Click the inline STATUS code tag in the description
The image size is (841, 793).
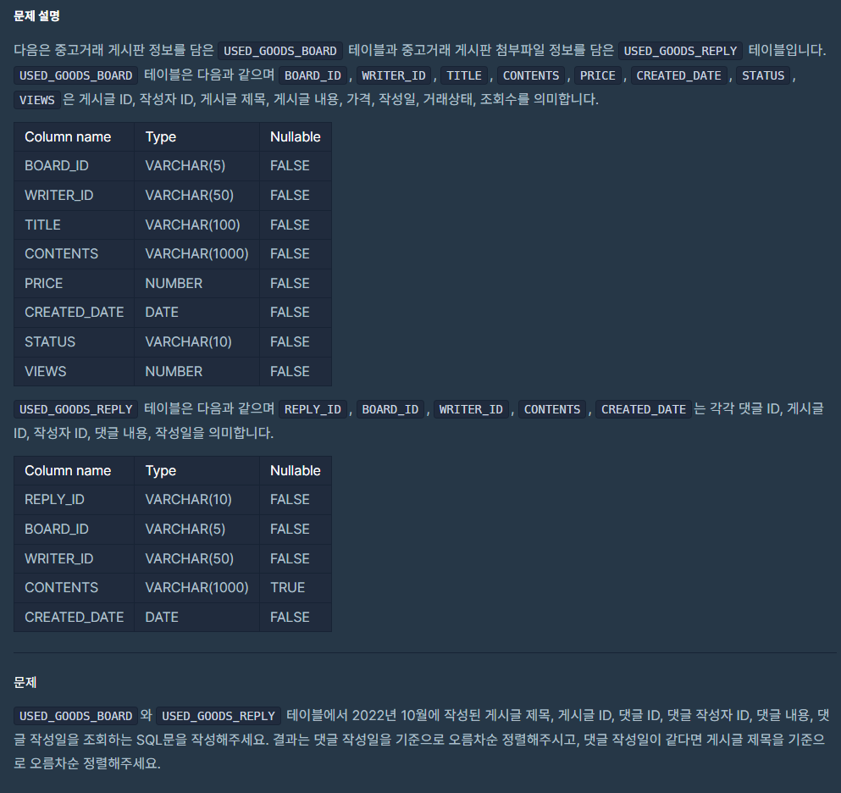tap(763, 75)
